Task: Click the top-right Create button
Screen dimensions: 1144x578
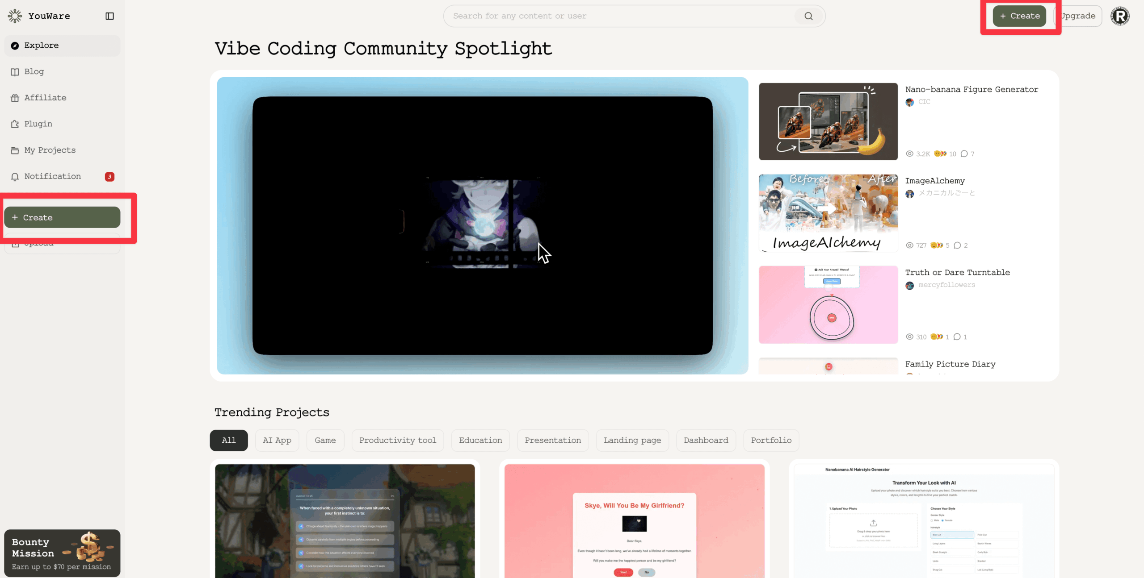Action: [1019, 16]
